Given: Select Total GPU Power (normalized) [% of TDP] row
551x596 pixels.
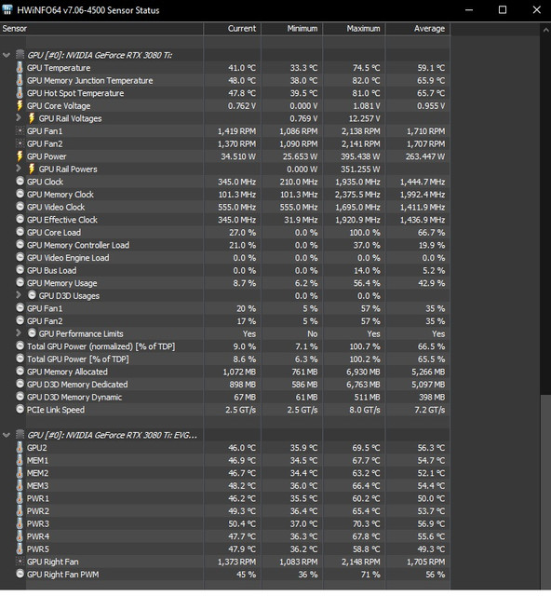Looking at the screenshot, I should pyautogui.click(x=101, y=346).
